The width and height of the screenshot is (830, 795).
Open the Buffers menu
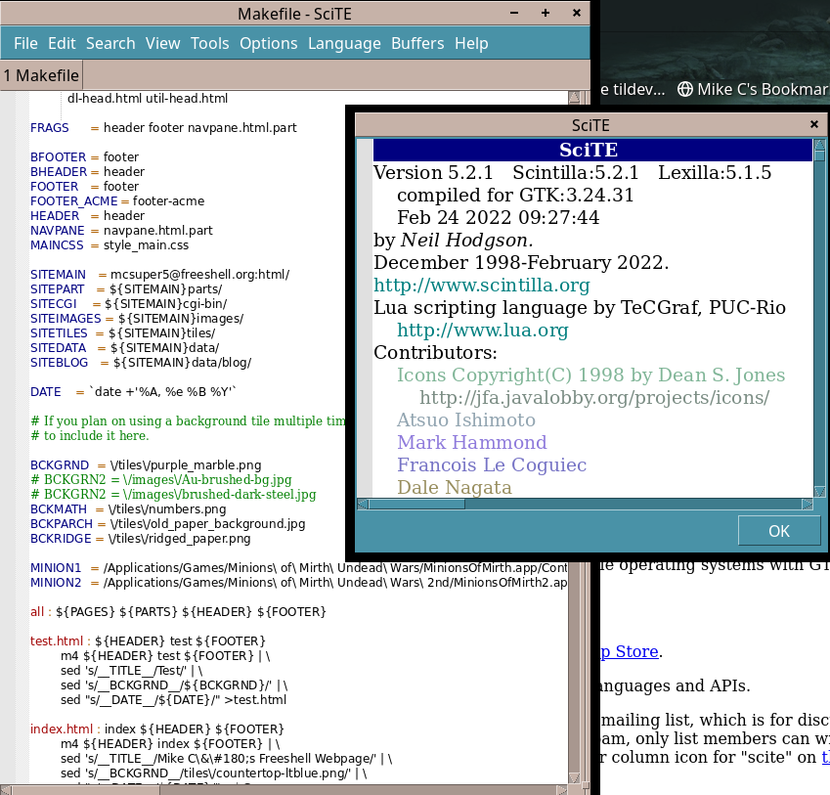417,43
